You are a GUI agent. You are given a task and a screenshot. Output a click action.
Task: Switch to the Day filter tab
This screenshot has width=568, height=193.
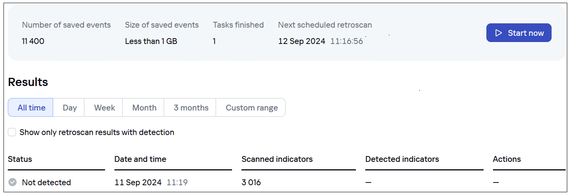click(x=70, y=108)
